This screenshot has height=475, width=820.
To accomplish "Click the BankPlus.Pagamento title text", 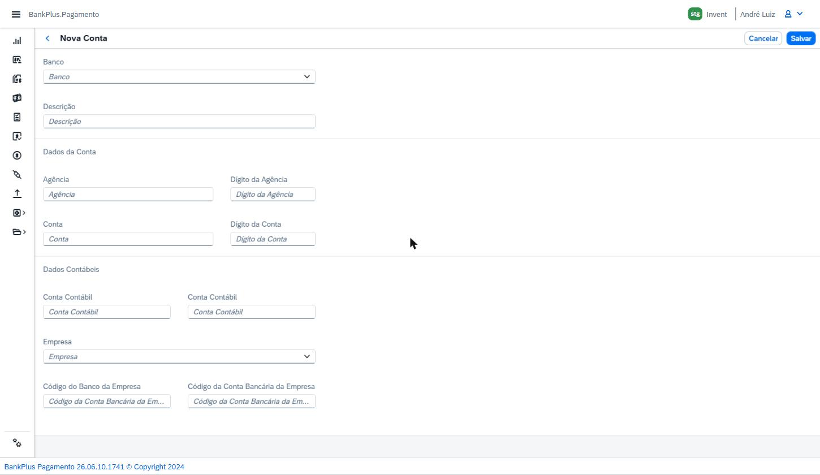I will click(64, 14).
